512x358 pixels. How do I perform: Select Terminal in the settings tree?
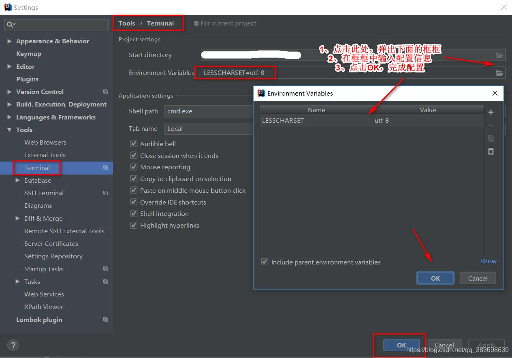coord(38,168)
